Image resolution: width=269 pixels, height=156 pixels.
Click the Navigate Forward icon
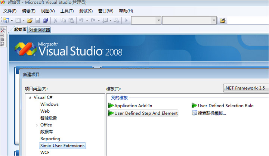click(117, 21)
